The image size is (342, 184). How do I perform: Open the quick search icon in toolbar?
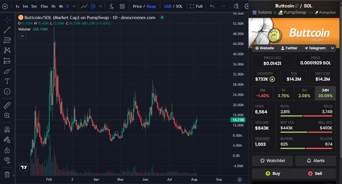[236, 7]
